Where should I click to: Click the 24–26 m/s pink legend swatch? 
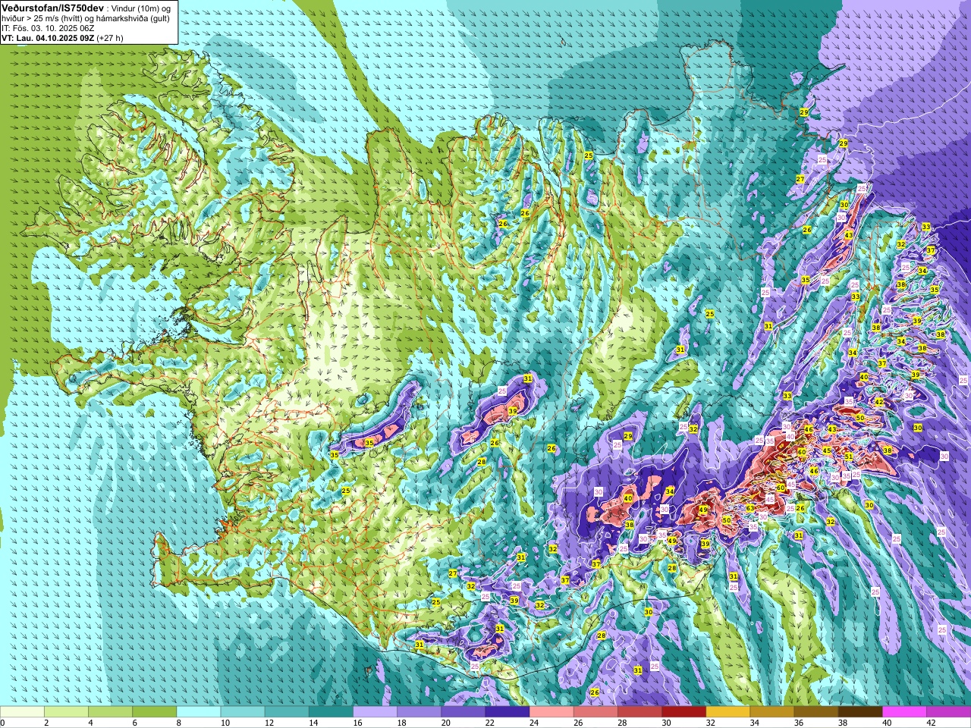[551, 712]
